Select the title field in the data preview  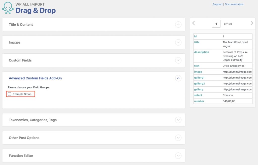(x=197, y=42)
